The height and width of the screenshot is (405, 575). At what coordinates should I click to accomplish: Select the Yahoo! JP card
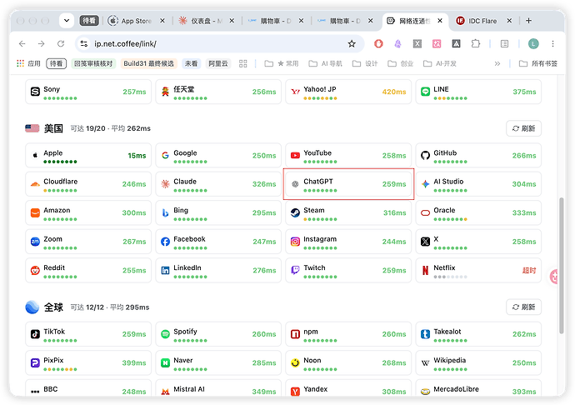348,92
